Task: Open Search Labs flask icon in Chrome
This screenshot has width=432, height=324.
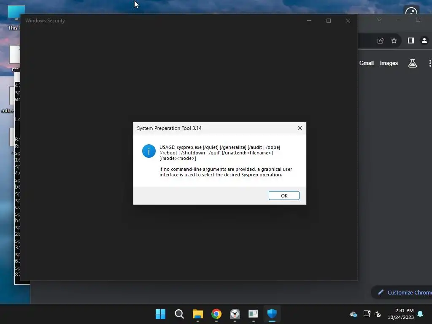Action: (413, 63)
